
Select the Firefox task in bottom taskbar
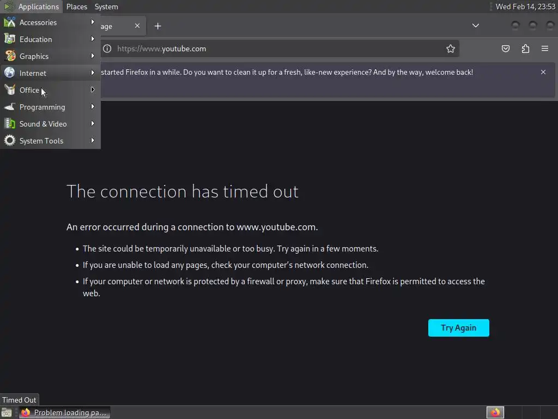[64, 412]
